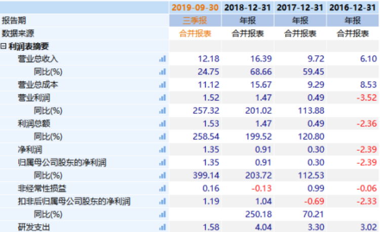Open chart icon for 营业总成本 row
The image size is (380, 232).
(x=162, y=84)
